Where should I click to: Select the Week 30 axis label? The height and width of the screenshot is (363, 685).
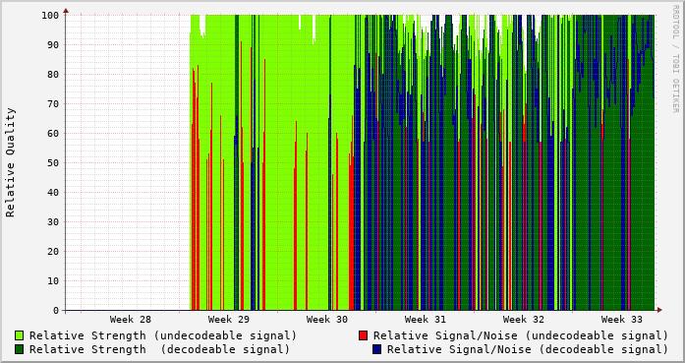click(326, 320)
